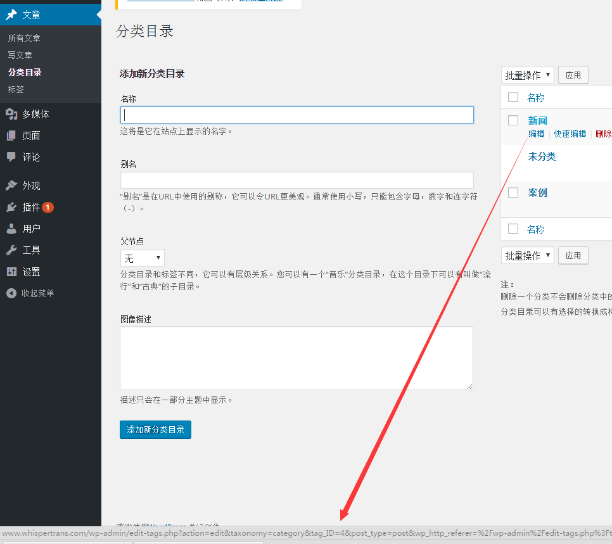Check the checkbox next to 新闻 category

(x=513, y=120)
